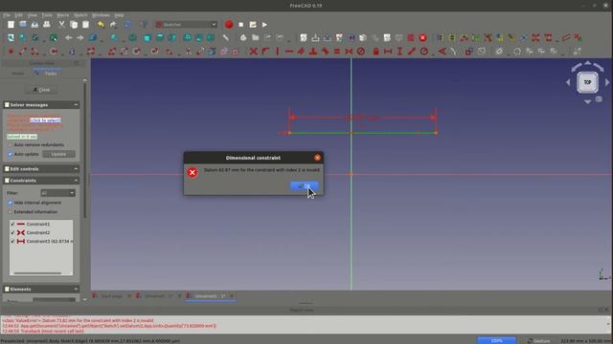Screen dimensions: 613x344
Task: Open the Sketch menu
Action: click(80, 15)
